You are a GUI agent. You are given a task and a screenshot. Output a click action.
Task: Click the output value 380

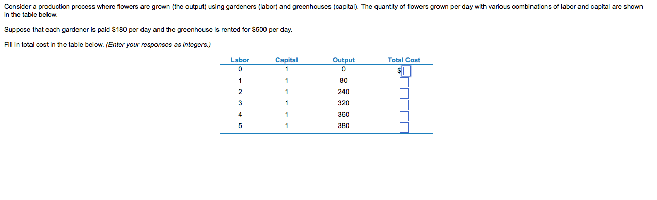click(343, 126)
